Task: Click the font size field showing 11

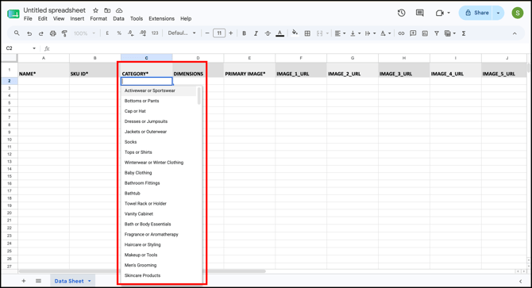Action: tap(219, 33)
